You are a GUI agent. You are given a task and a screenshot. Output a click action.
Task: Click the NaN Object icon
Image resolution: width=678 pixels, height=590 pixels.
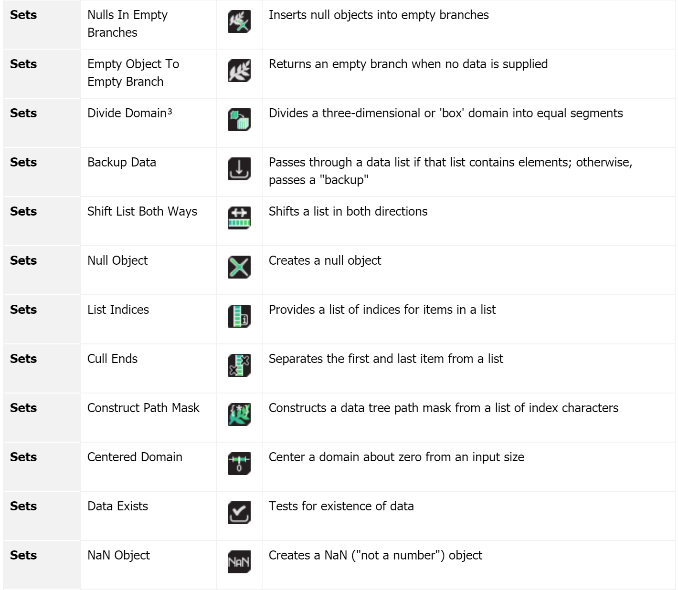click(x=239, y=562)
